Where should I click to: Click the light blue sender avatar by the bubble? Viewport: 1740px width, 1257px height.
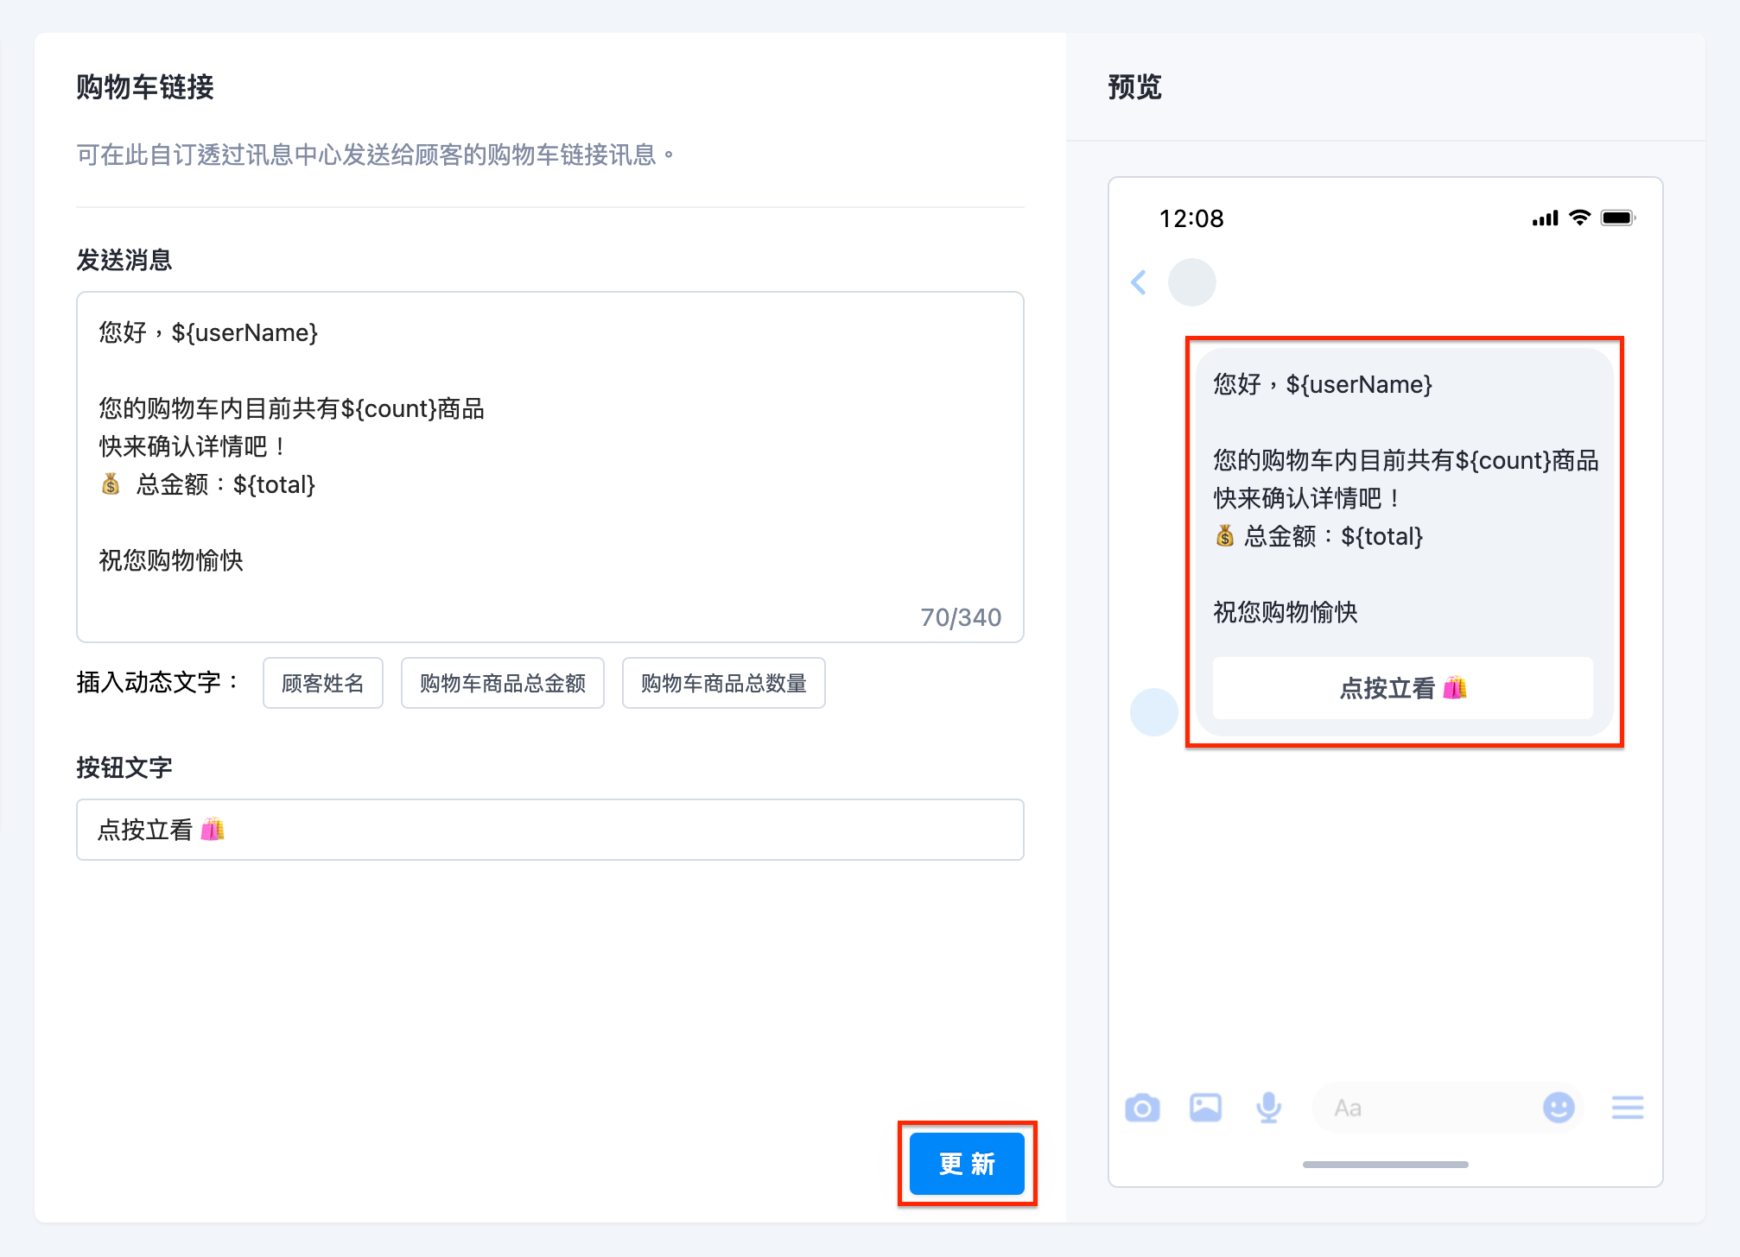click(x=1154, y=712)
